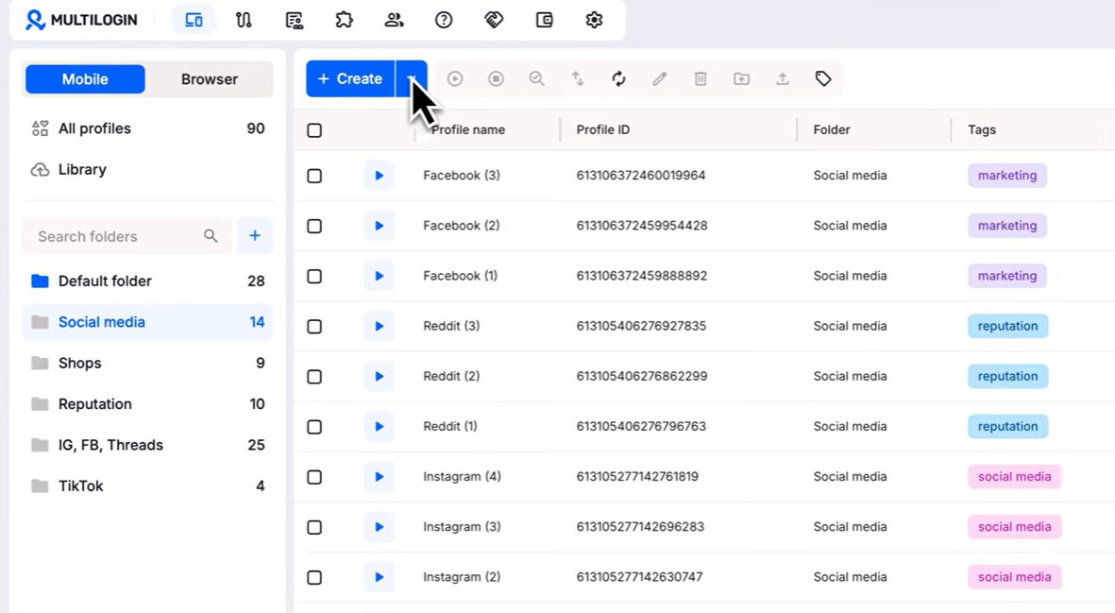Check the Instagram (2) row checkbox
The image size is (1115, 613).
pyautogui.click(x=314, y=577)
